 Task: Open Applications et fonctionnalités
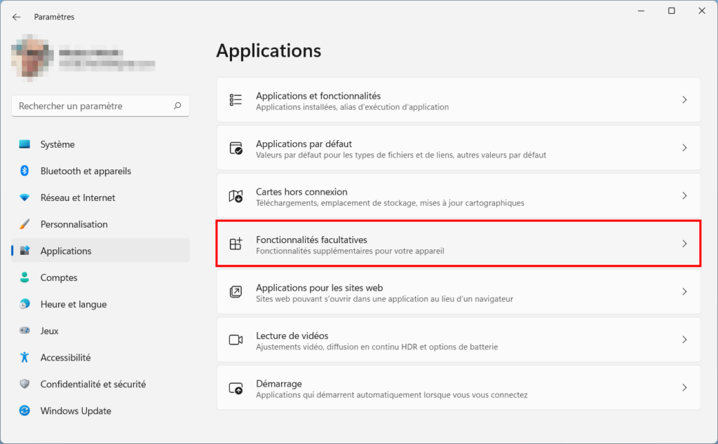click(x=459, y=100)
